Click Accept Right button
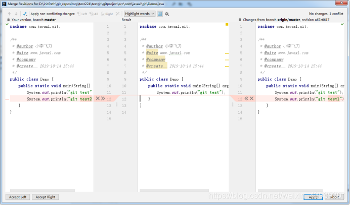The width and height of the screenshot is (350, 205). click(46, 197)
